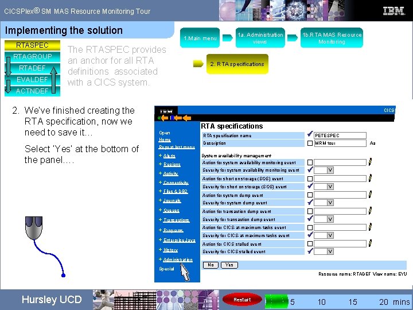The image size is (413, 310).
Task: Jump to step 1a. Administration views
Action: coord(260,38)
